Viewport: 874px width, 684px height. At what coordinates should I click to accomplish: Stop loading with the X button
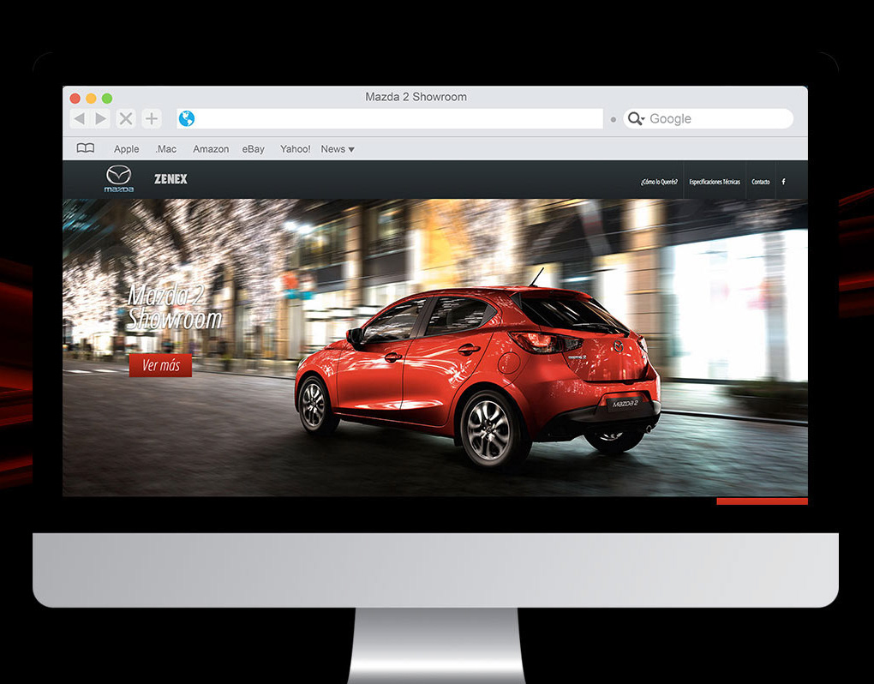tap(126, 119)
